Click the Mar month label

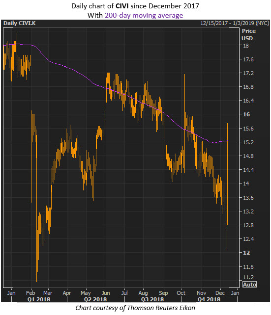tap(48, 293)
